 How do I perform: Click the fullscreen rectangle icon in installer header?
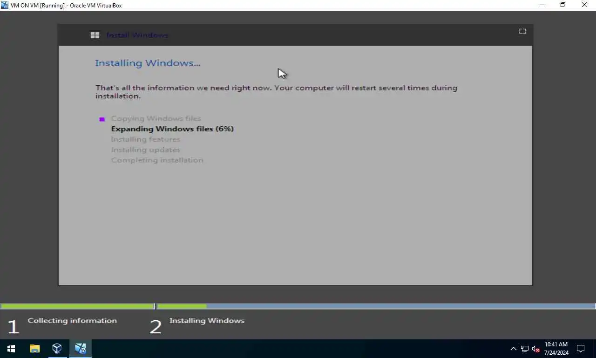522,31
